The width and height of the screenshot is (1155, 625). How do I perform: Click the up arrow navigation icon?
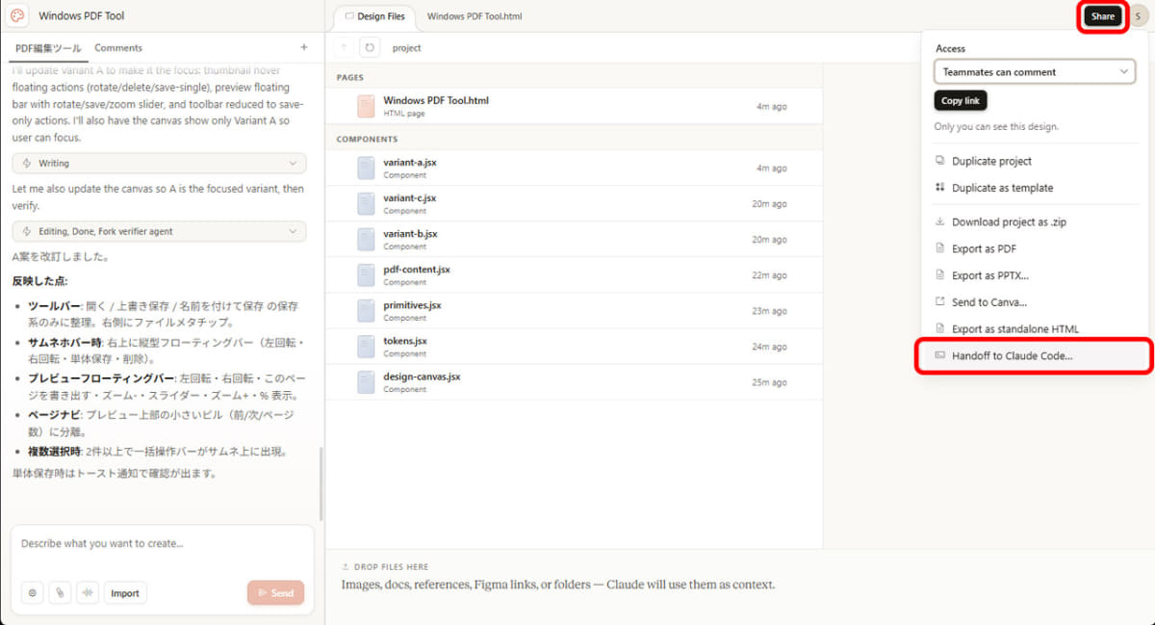[344, 47]
